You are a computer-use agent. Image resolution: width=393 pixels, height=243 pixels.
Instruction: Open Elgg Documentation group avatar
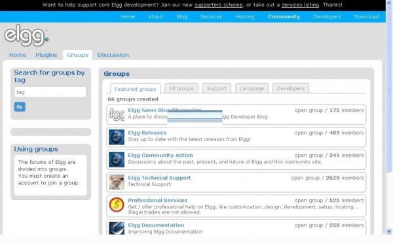[x=117, y=228]
